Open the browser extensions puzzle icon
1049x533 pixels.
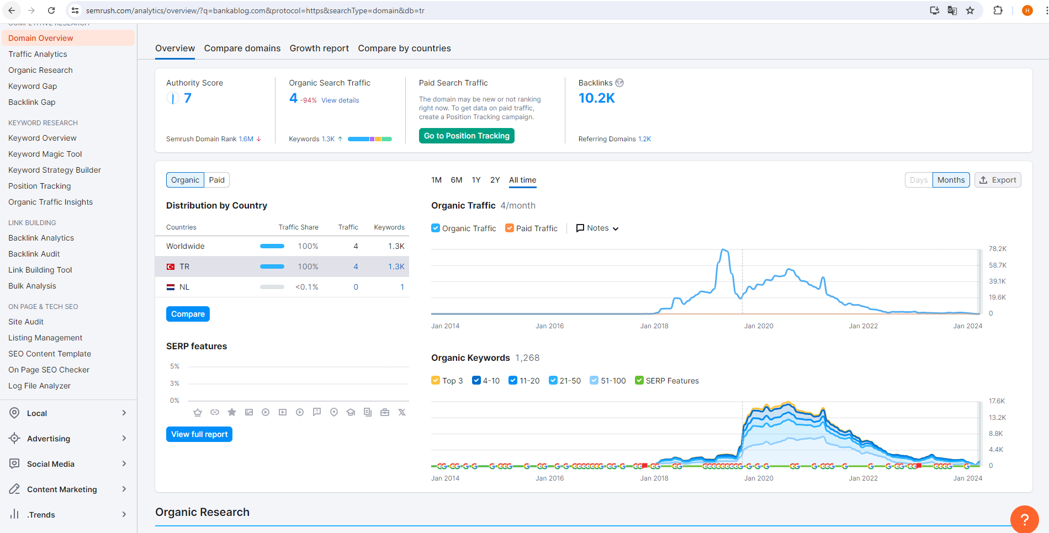tap(998, 10)
